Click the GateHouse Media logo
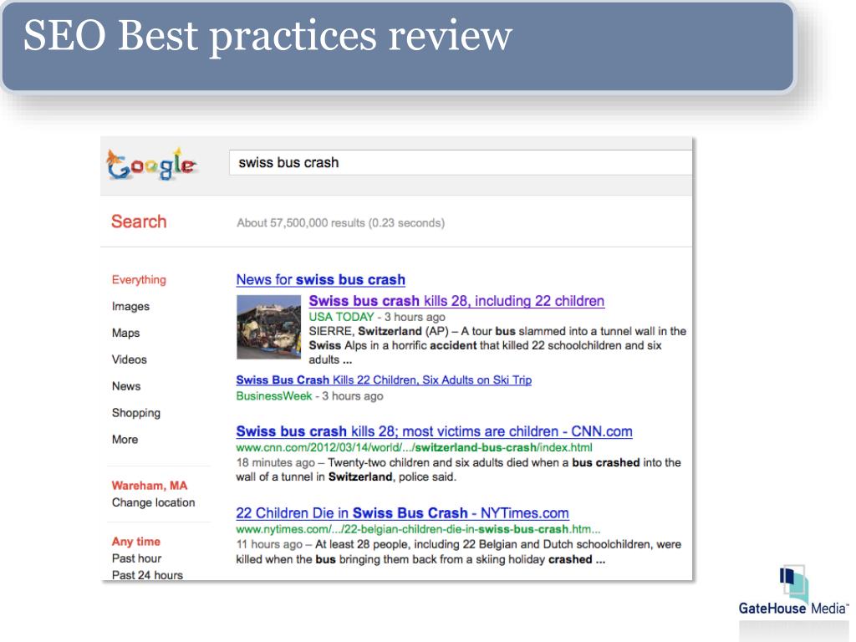The width and height of the screenshot is (856, 642). point(794,591)
